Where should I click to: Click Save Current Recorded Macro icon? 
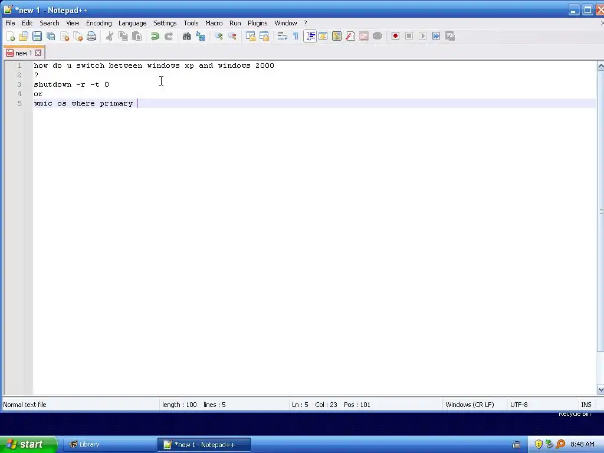click(450, 36)
